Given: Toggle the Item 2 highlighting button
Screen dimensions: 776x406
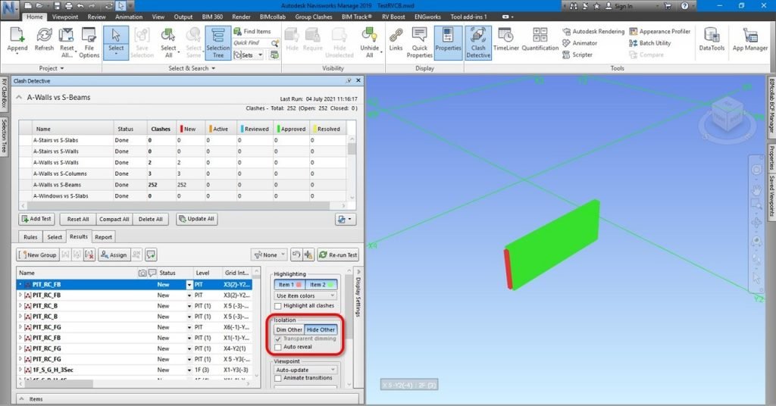Looking at the screenshot, I should [x=321, y=284].
